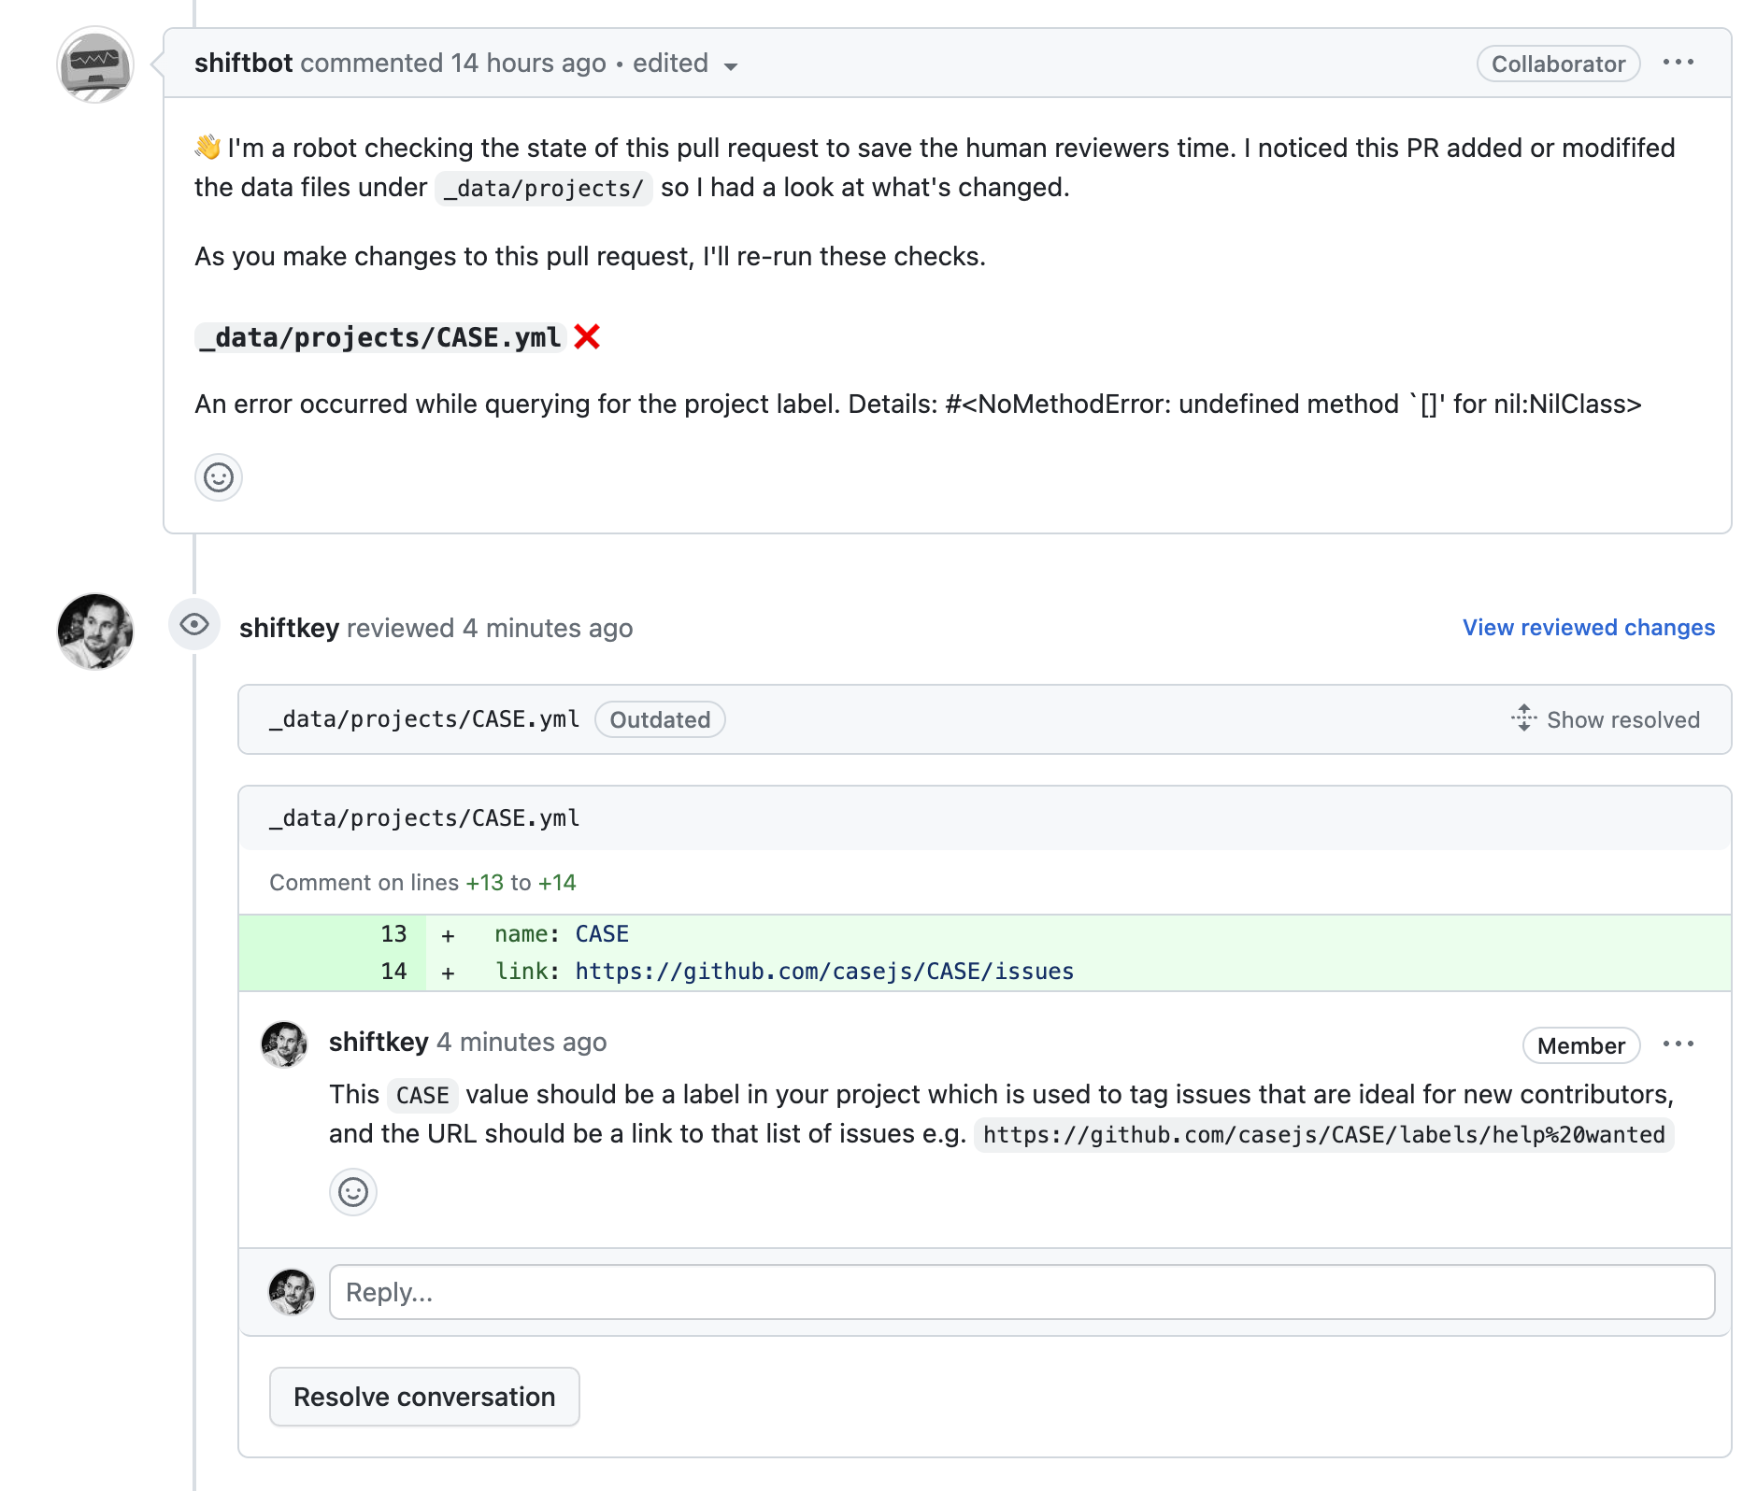This screenshot has width=1757, height=1491.
Task: Click the Collaborator badge
Action: coord(1558,64)
